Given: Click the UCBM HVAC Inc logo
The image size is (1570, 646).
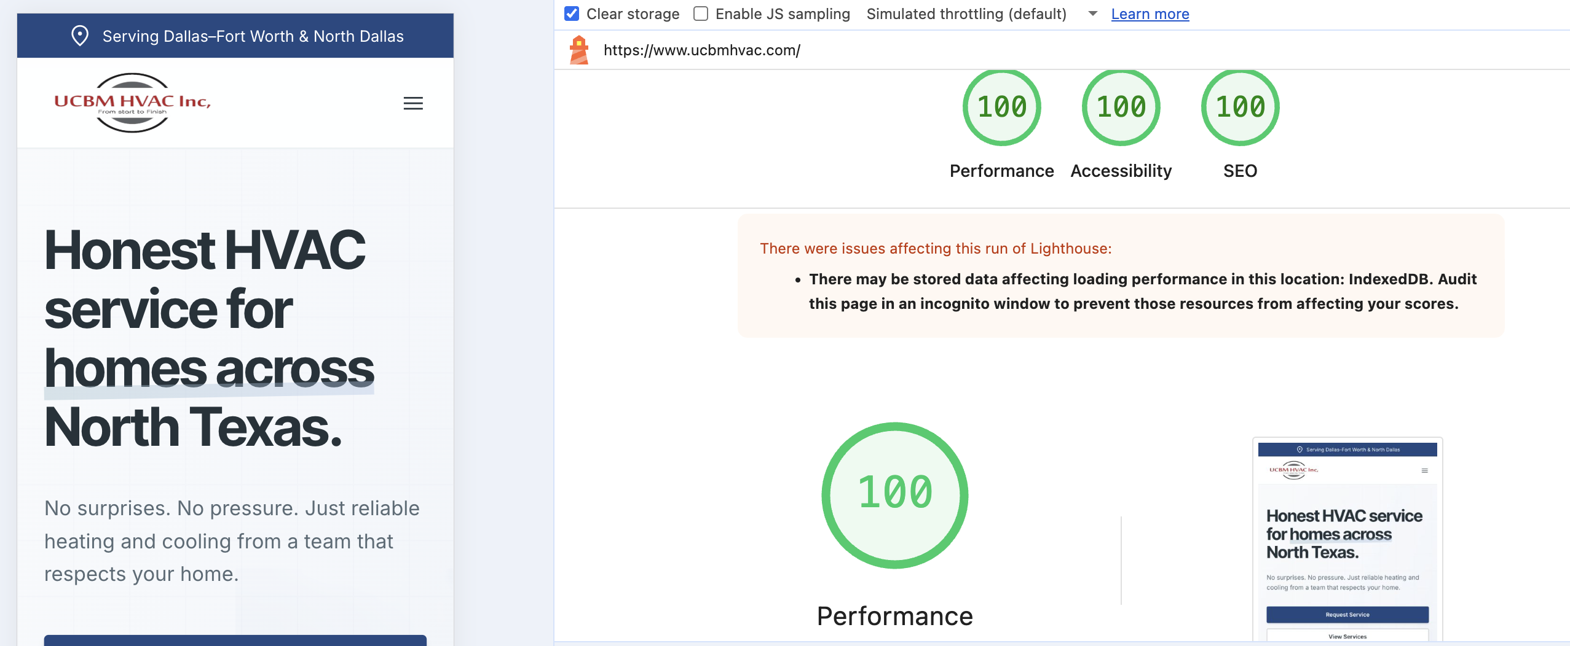Looking at the screenshot, I should click(131, 103).
